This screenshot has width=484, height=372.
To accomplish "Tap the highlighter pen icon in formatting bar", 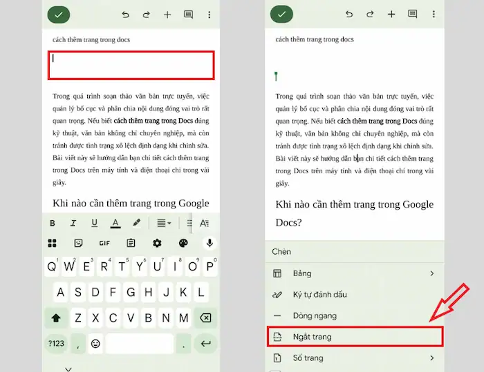I will 136,223.
